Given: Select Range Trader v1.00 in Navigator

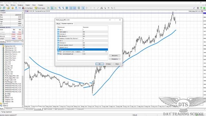Looking at the screenshot, I should 10,80.
